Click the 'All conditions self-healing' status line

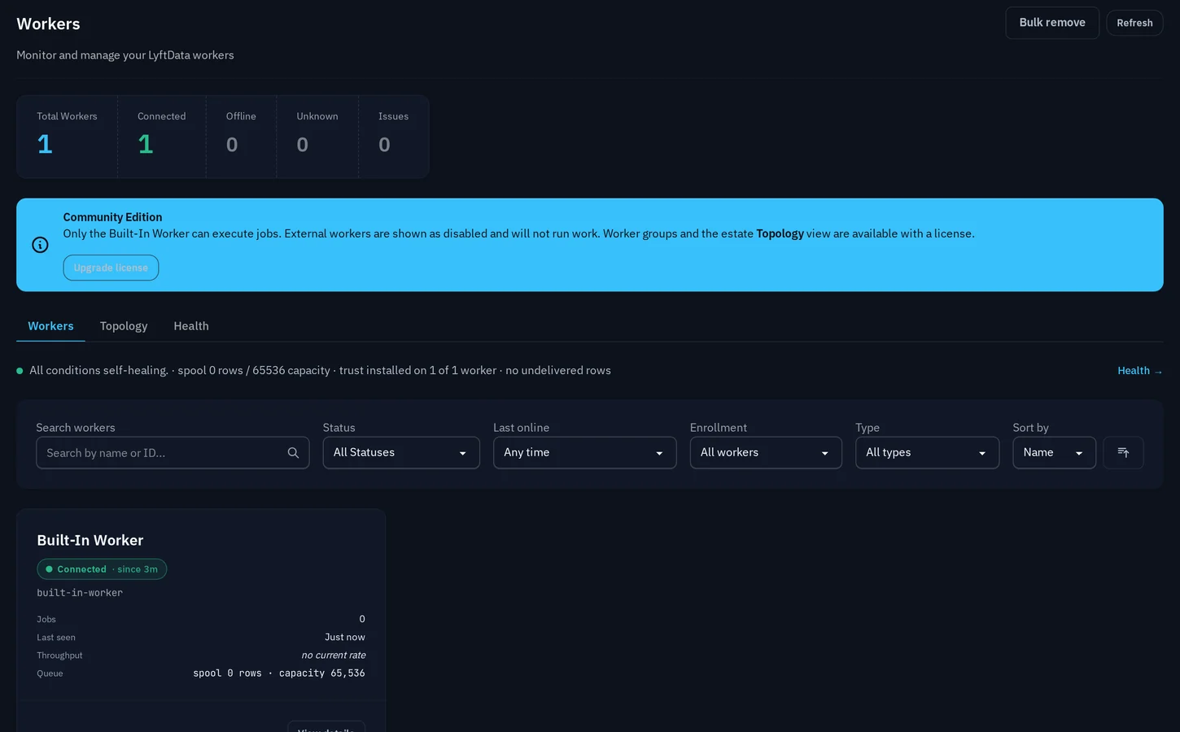point(320,371)
